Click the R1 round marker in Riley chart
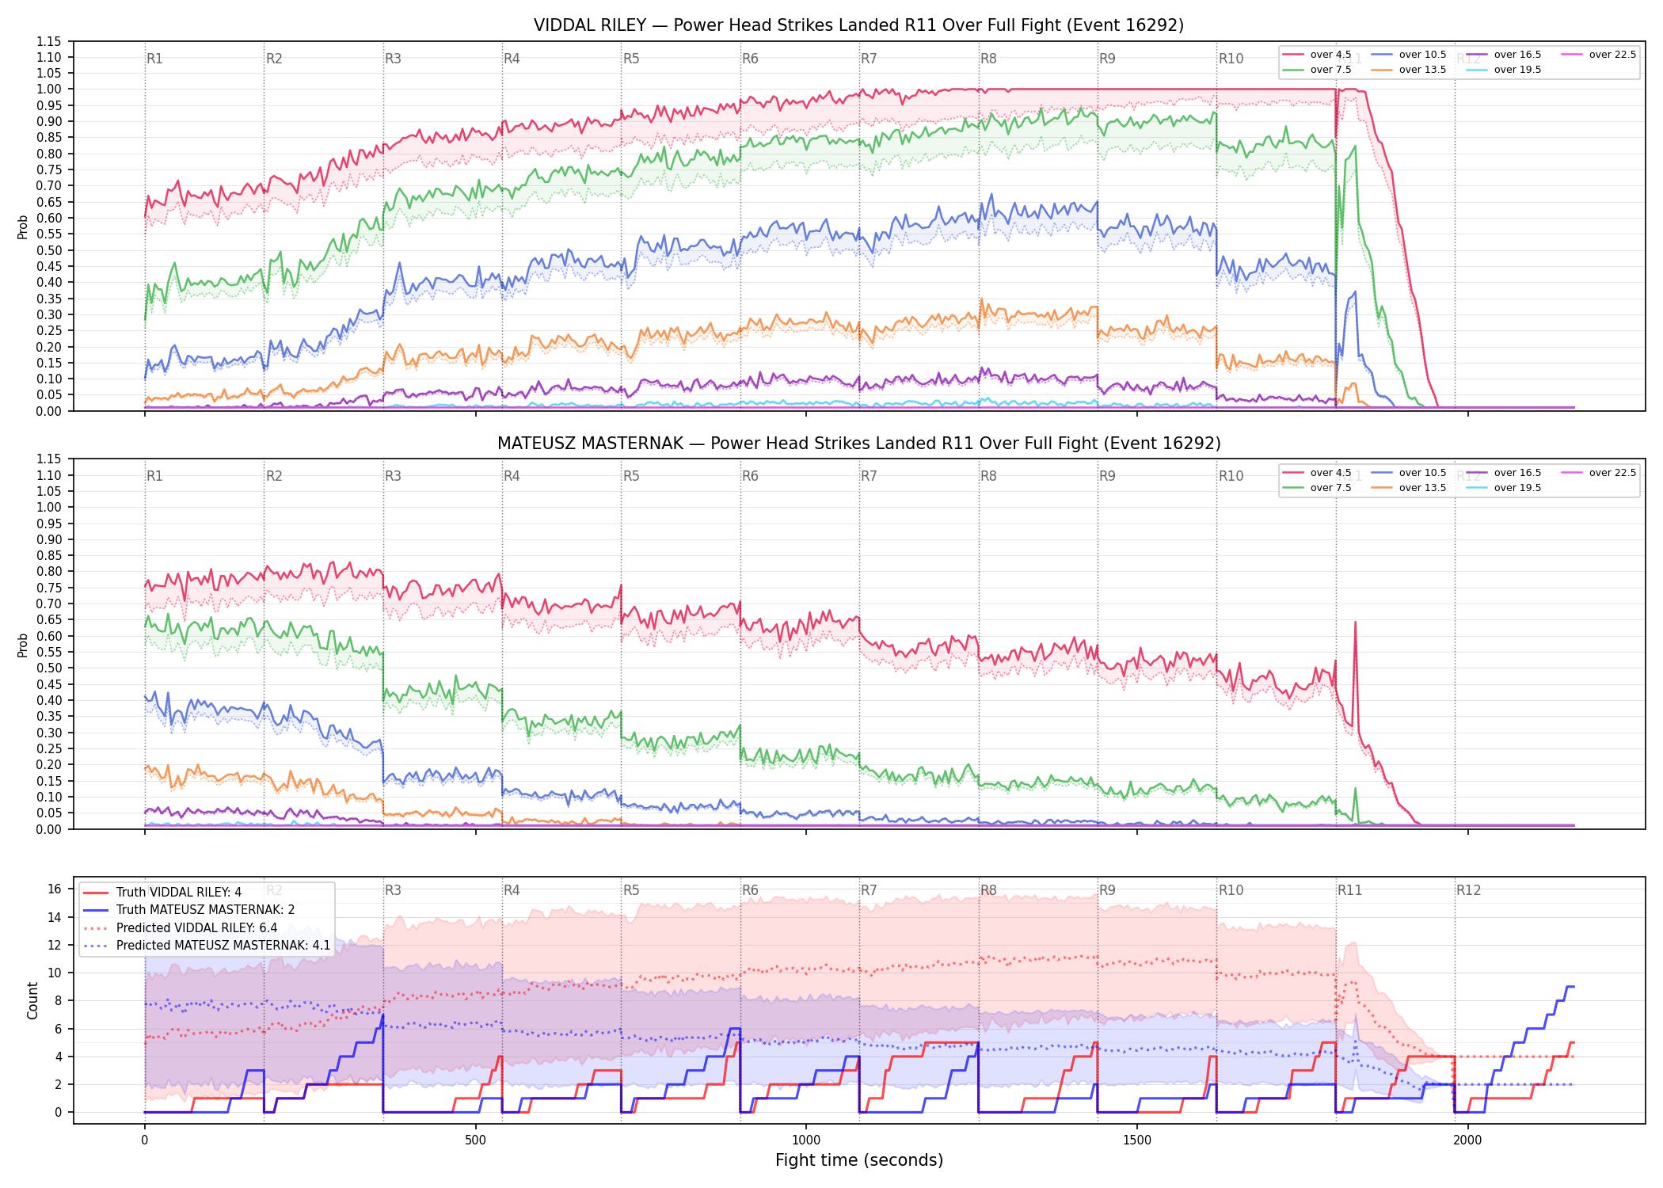 [x=154, y=59]
